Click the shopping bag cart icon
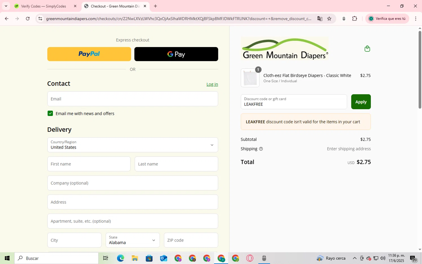The image size is (422, 264). [367, 49]
